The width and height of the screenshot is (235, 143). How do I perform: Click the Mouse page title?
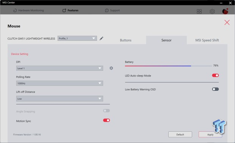coord(14,26)
